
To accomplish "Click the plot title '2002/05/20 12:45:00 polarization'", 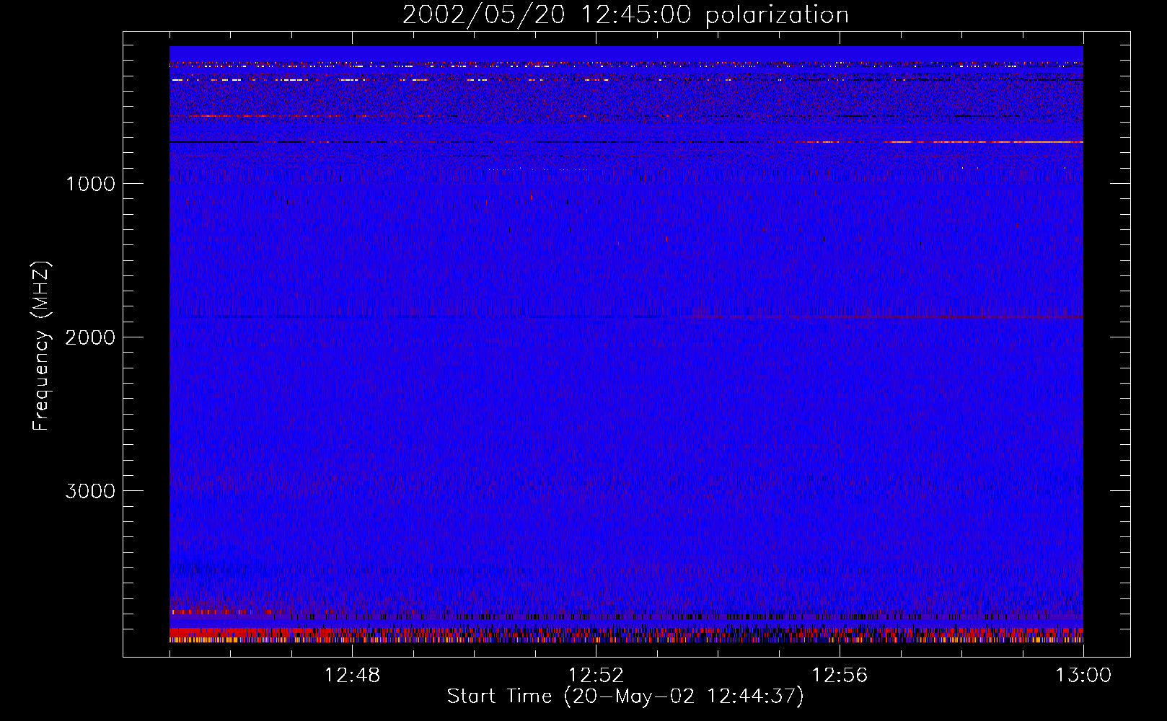I will tap(625, 14).
